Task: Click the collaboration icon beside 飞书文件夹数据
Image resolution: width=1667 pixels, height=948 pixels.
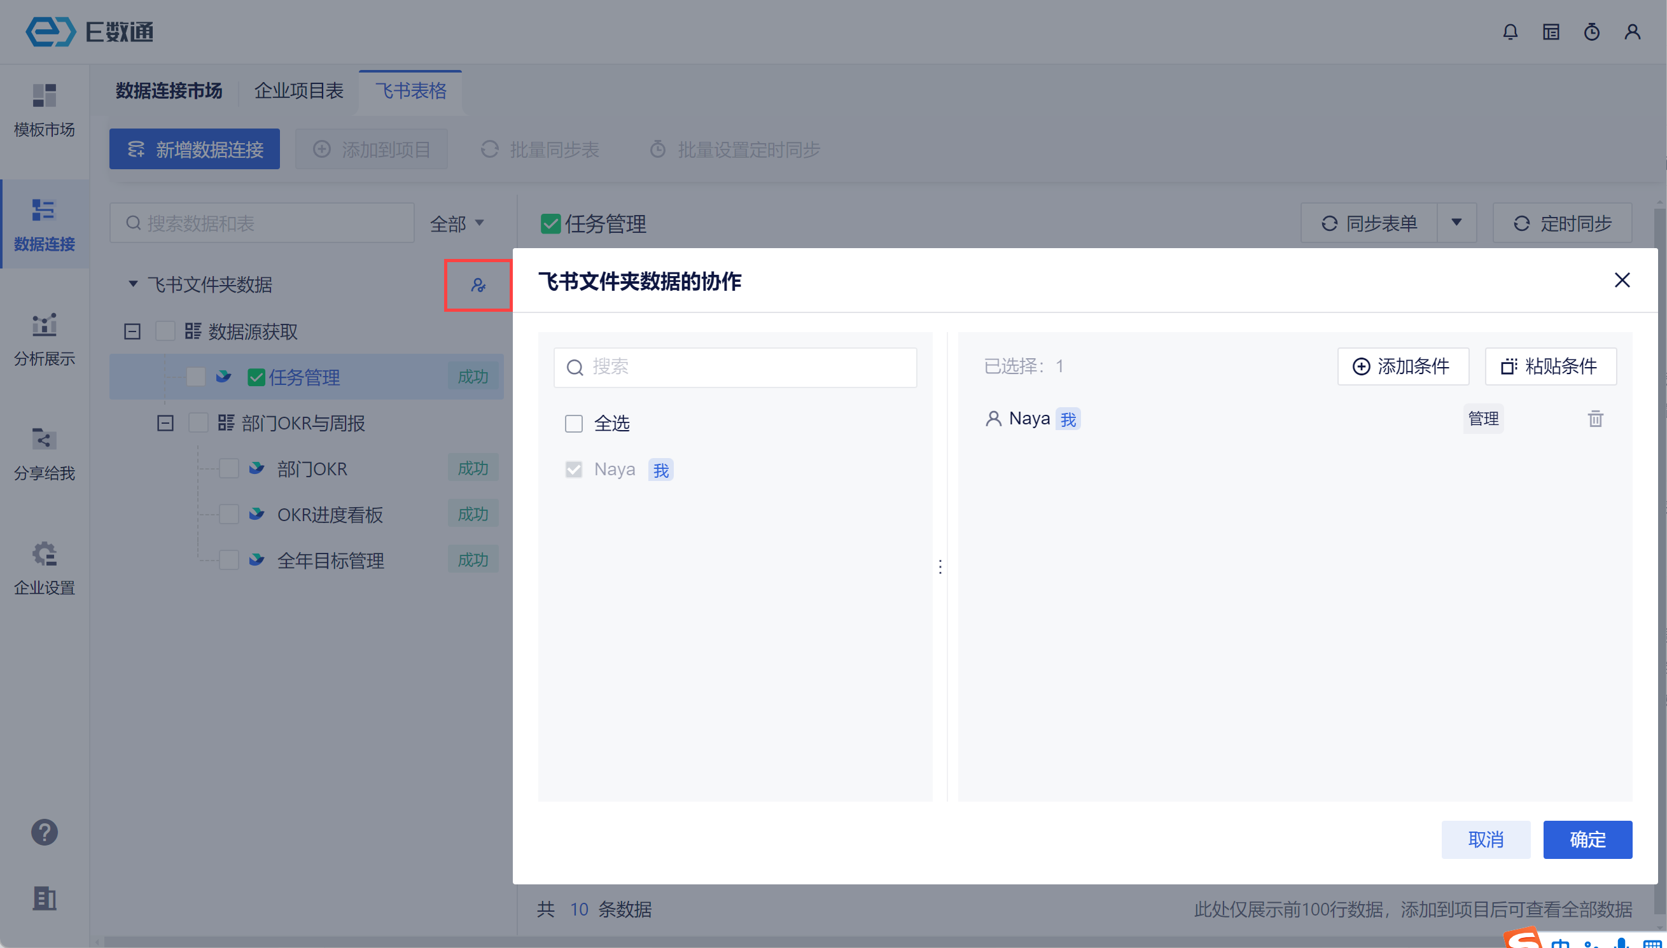Action: [x=478, y=285]
